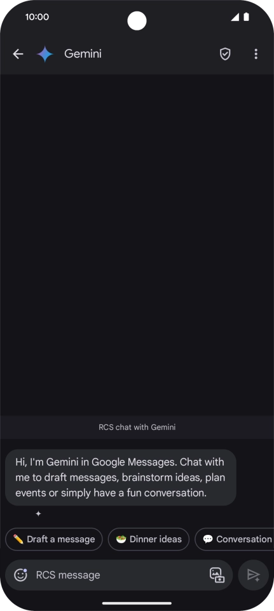Open the gallery and camera attachment icon
Viewport: 274px width, 611px height.
(217, 575)
